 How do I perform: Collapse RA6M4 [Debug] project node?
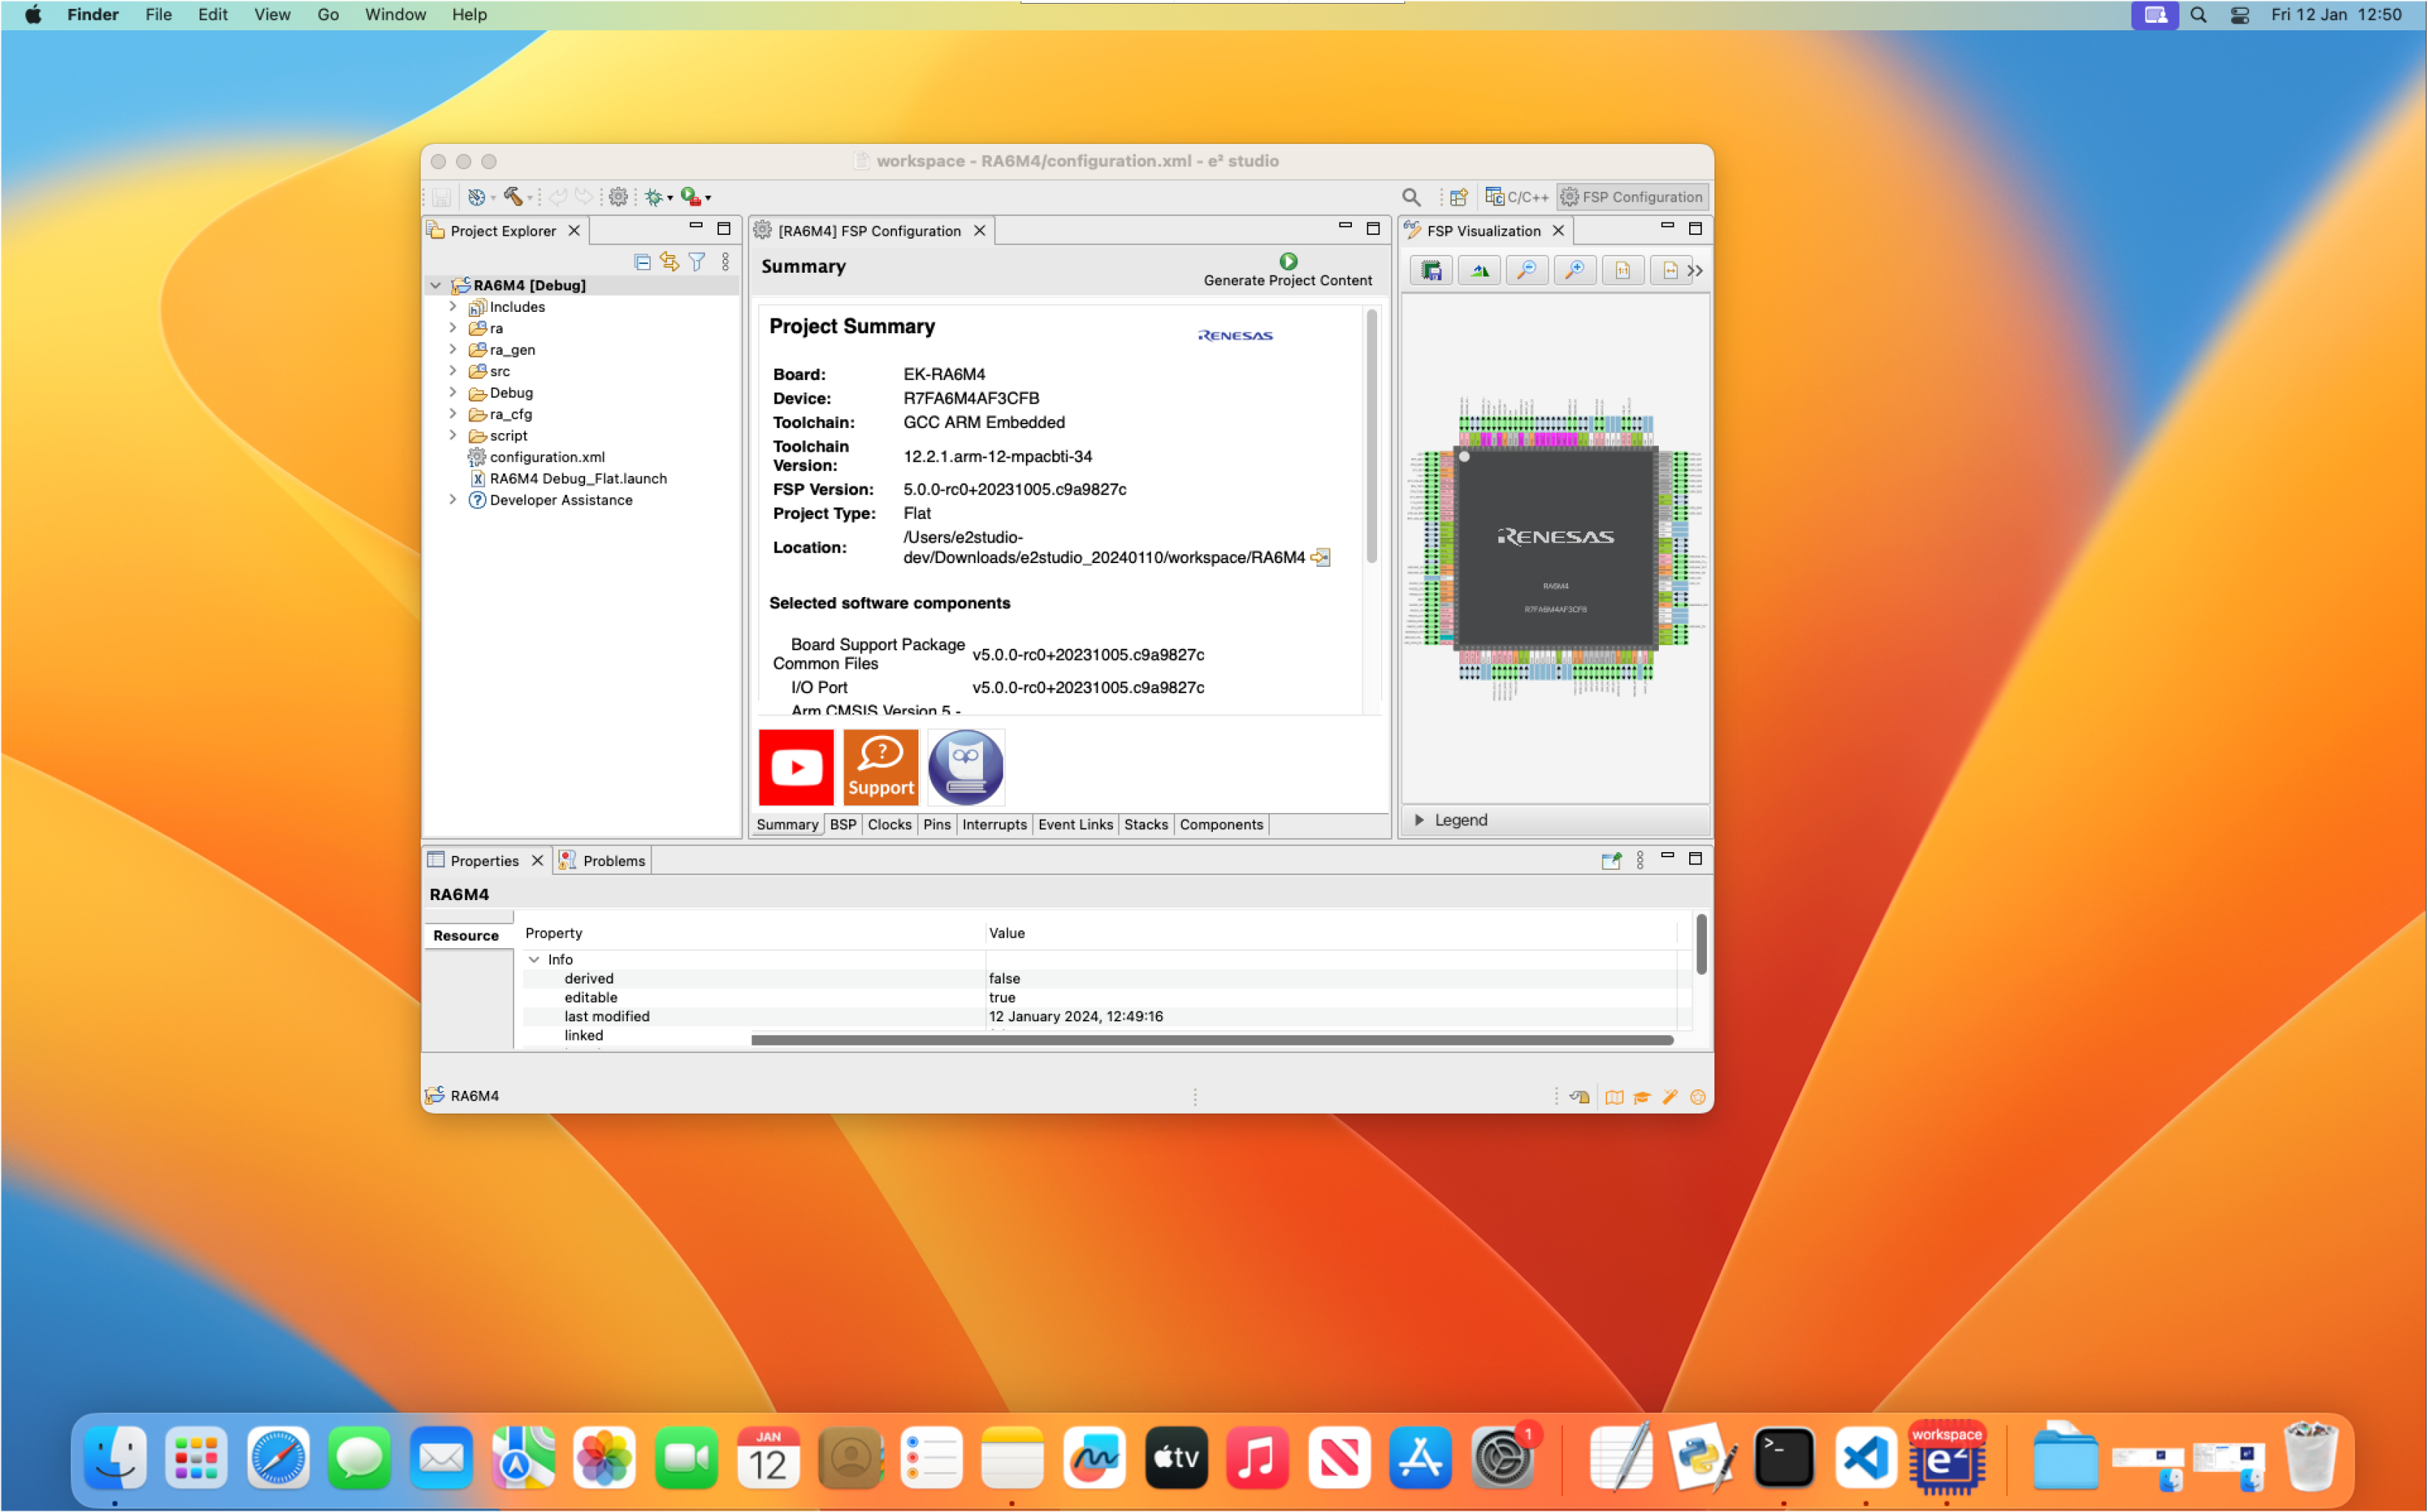(436, 285)
